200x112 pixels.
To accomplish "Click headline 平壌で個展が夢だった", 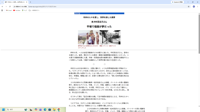I will [x=99, y=26].
